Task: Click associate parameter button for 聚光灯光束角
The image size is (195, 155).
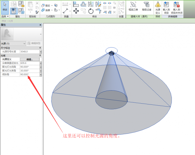Action: pyautogui.click(x=41, y=71)
